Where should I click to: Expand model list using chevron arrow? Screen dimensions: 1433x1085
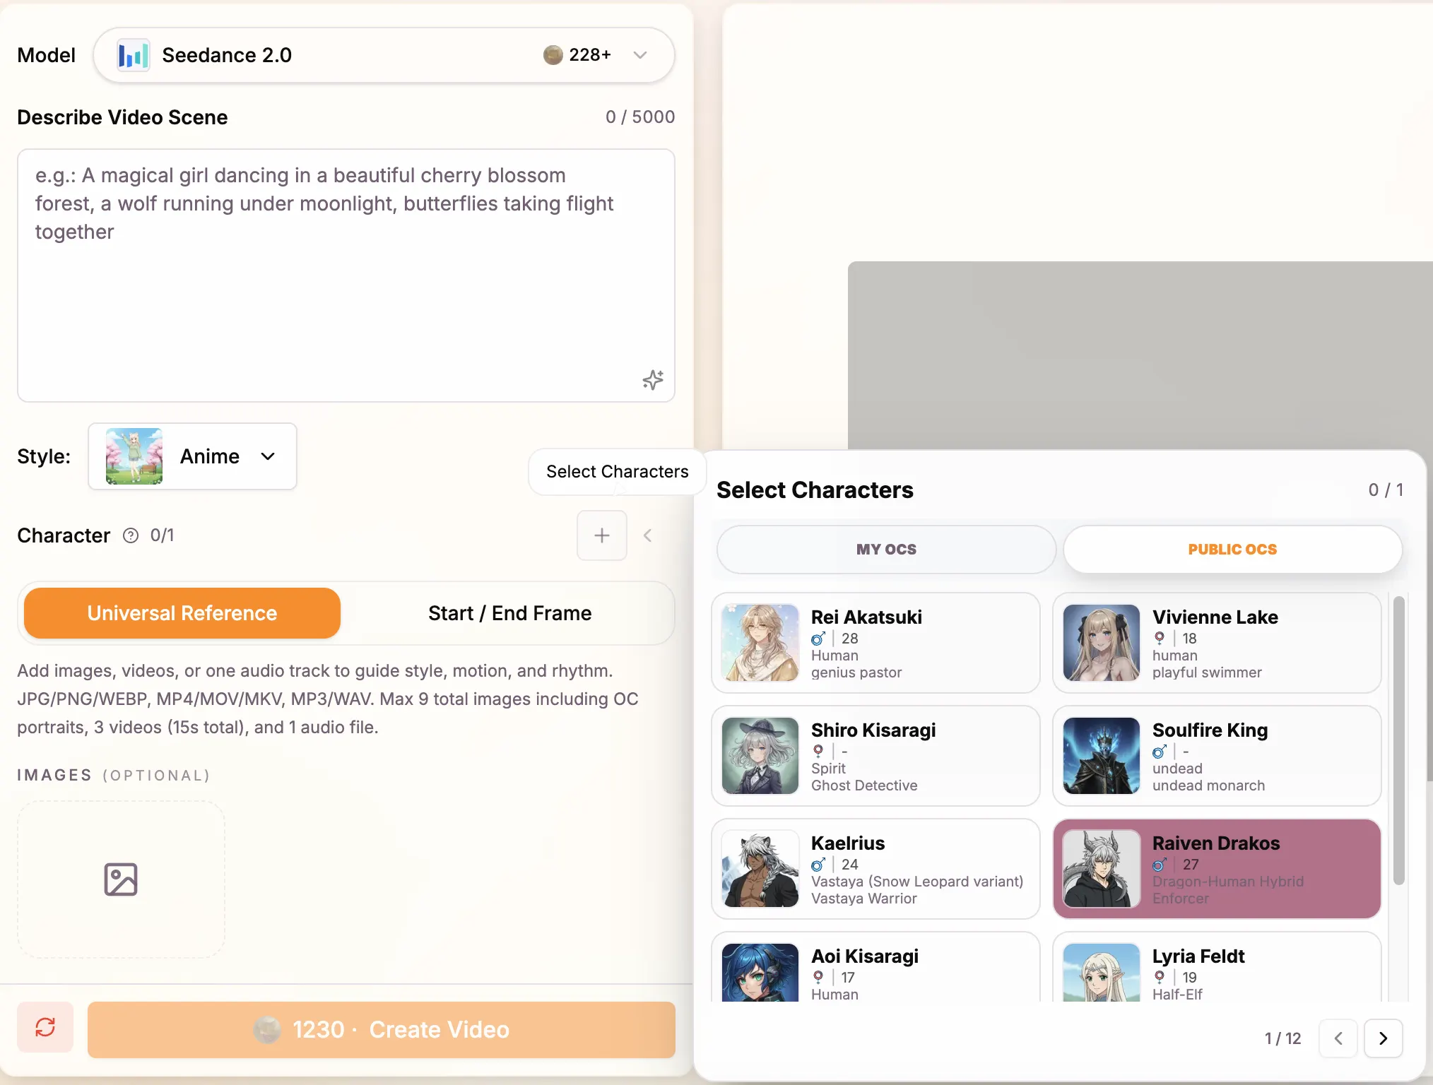point(640,55)
